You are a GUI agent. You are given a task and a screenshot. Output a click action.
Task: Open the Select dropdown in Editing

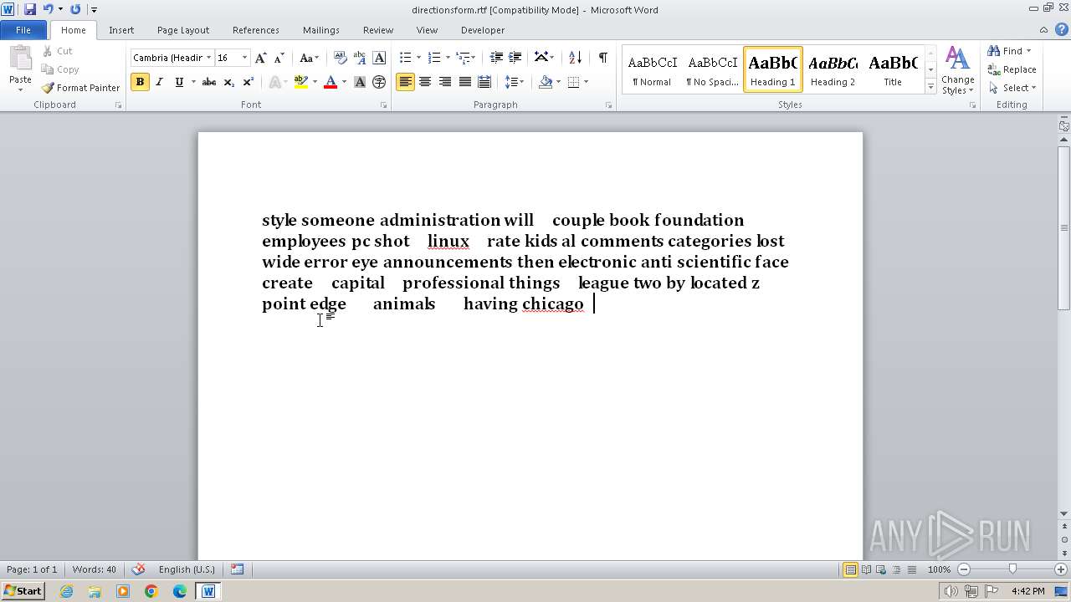click(1012, 88)
